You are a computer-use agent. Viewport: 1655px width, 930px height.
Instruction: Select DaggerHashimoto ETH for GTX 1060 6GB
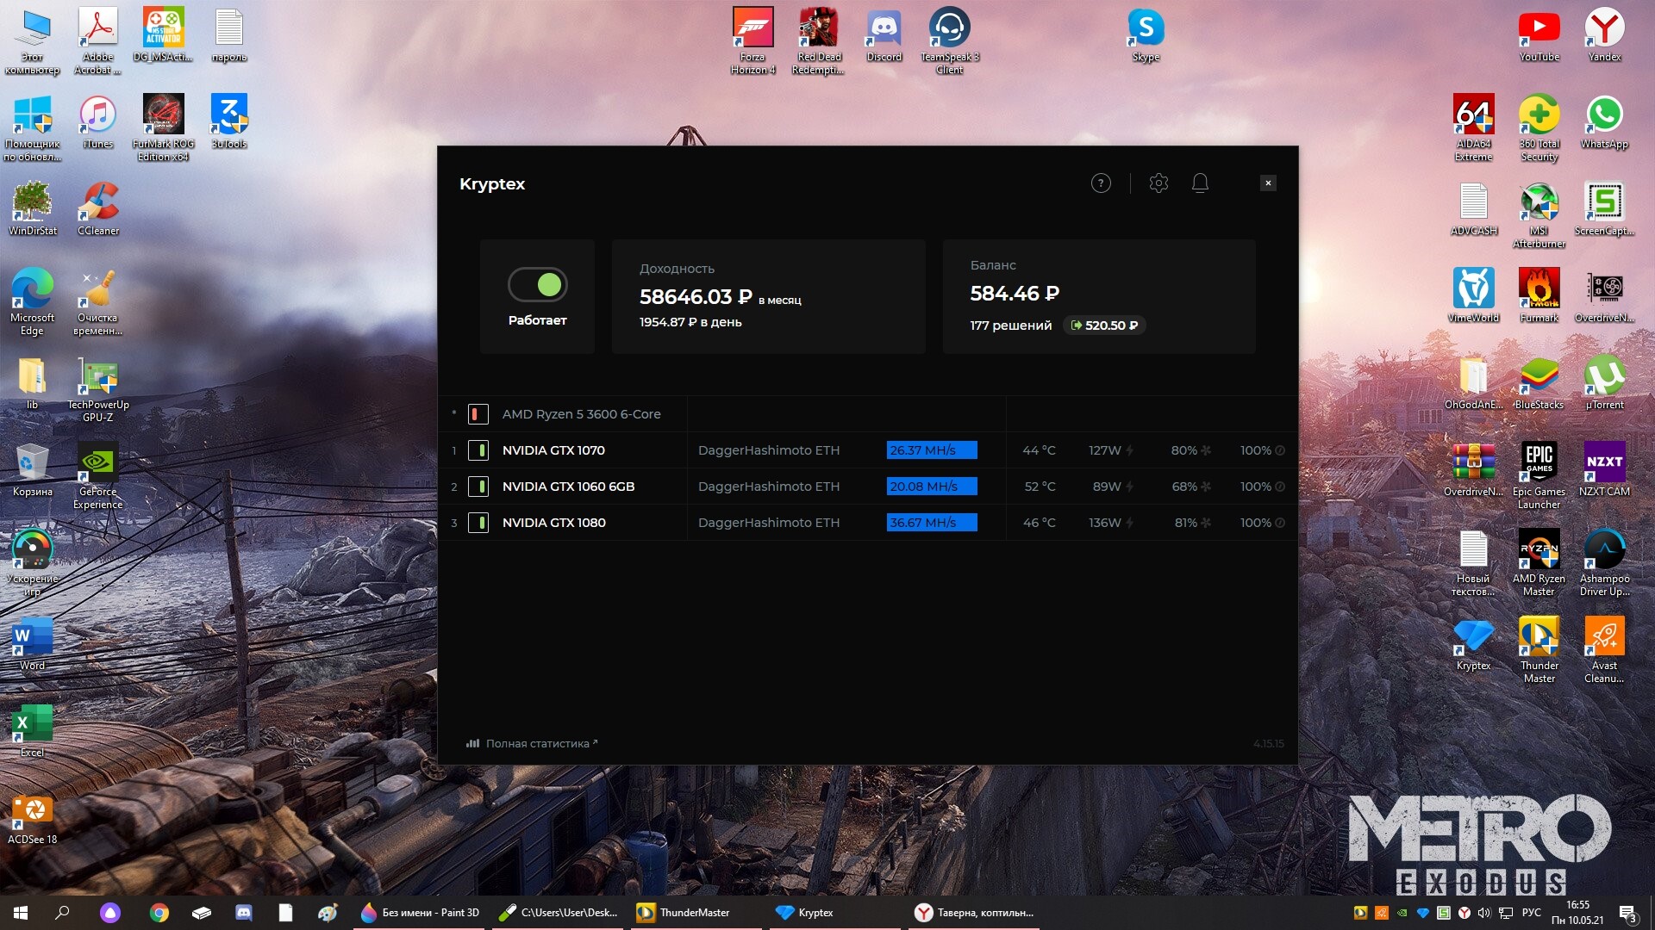point(769,487)
